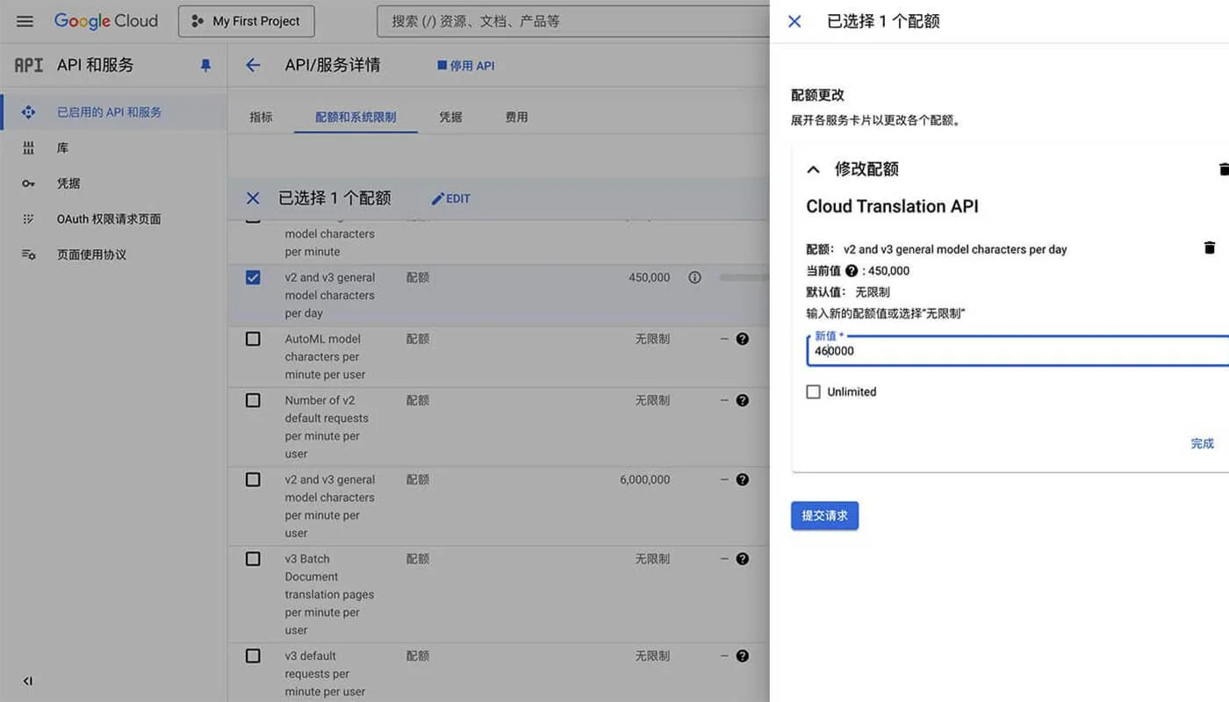
Task: Open the 费用 tab
Action: tap(517, 115)
